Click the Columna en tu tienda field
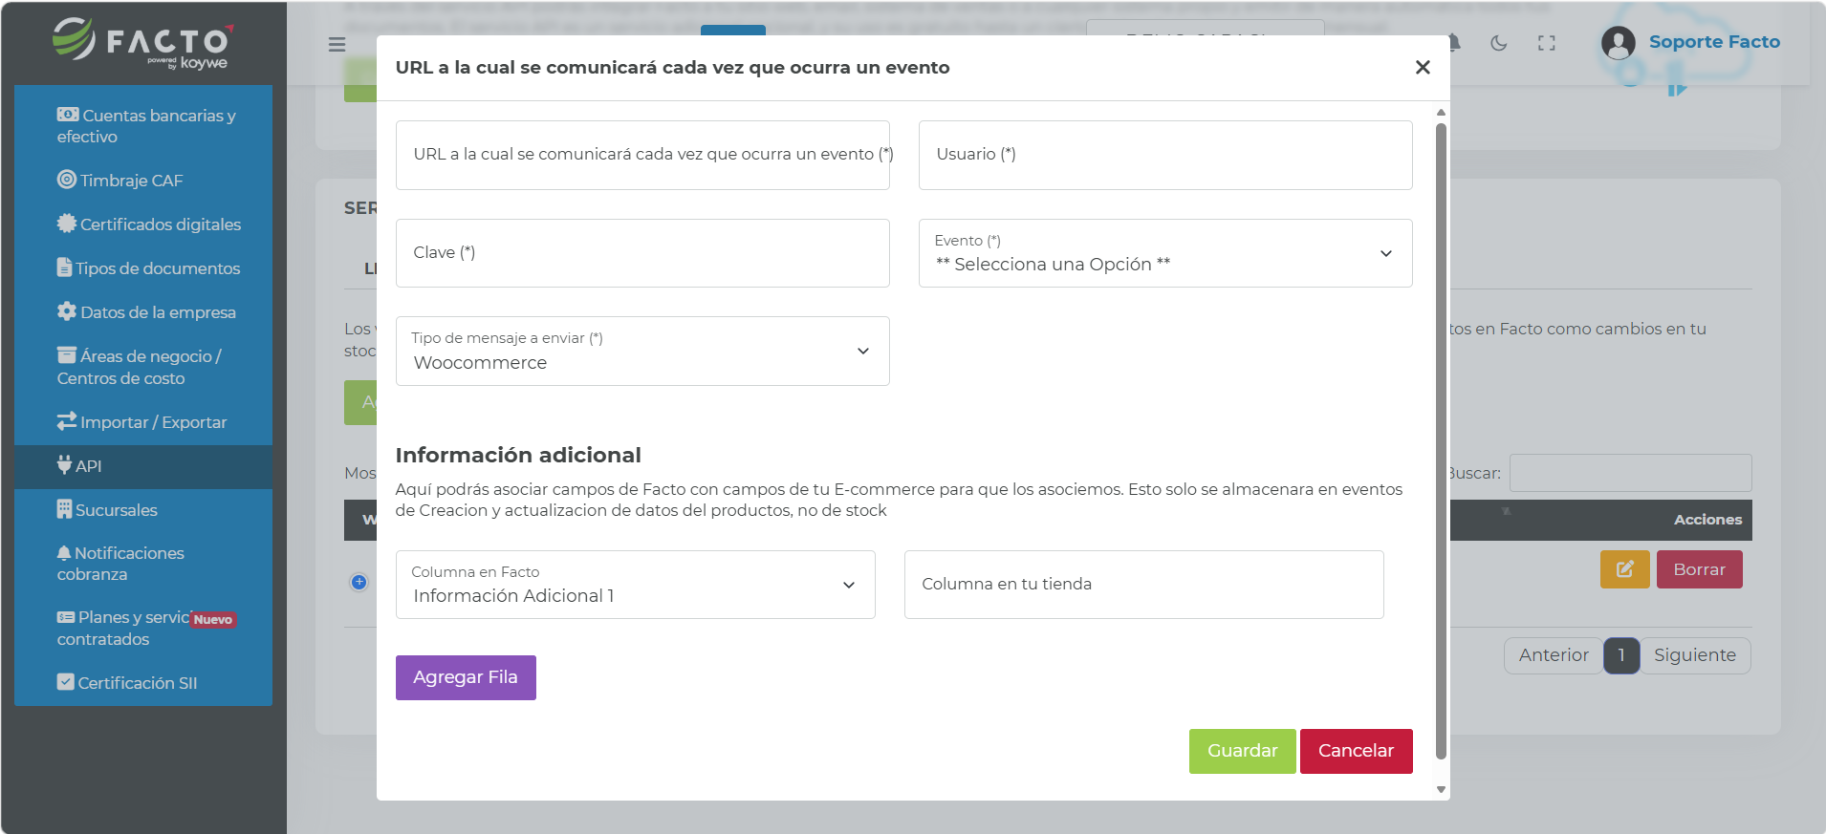The height and width of the screenshot is (834, 1826). [1144, 585]
